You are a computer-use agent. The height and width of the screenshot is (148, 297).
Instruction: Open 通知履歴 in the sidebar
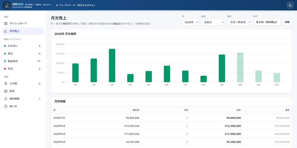[x=23, y=99]
